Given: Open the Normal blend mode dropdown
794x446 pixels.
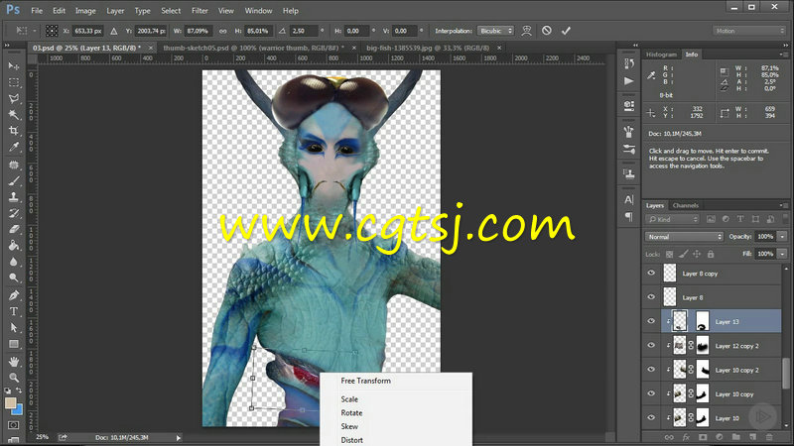Looking at the screenshot, I should tap(684, 237).
